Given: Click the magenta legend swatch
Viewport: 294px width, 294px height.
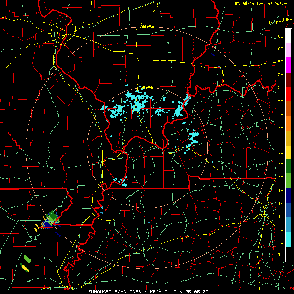Looking at the screenshot, I should click(288, 65).
